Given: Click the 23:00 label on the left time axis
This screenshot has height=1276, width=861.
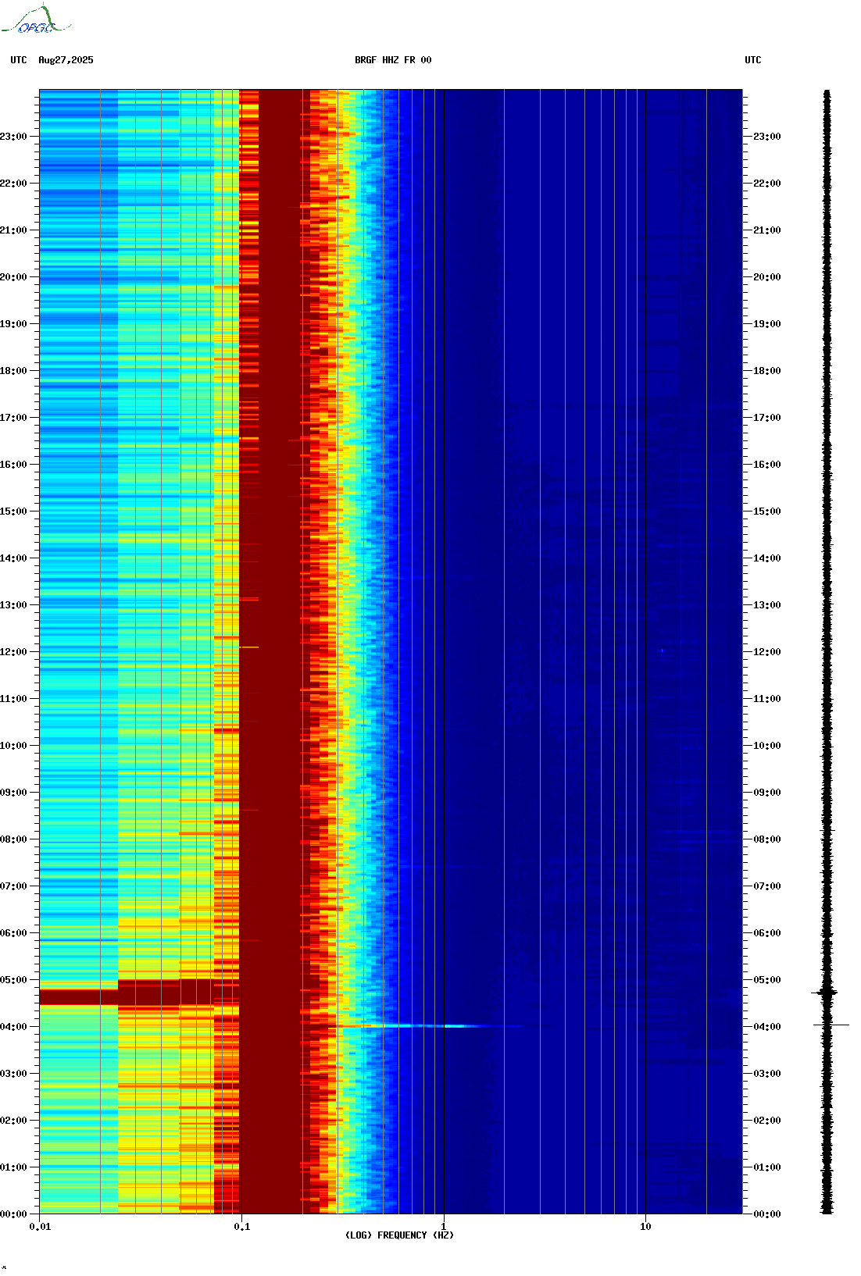Looking at the screenshot, I should tap(13, 137).
